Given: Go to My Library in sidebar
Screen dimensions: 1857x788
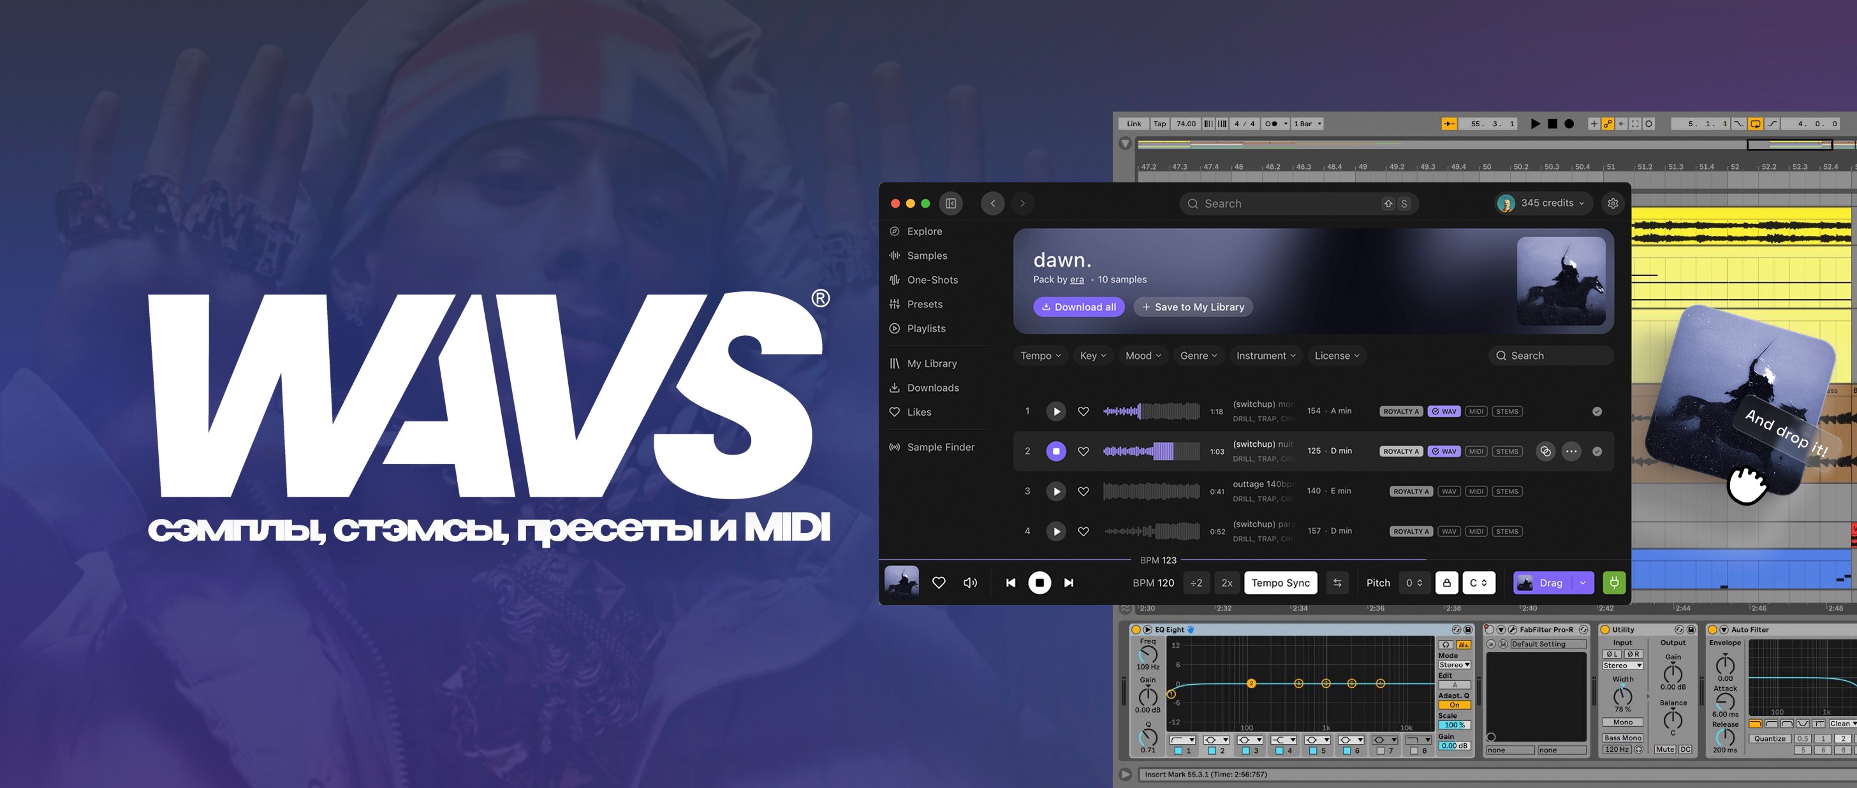Looking at the screenshot, I should click(x=932, y=363).
